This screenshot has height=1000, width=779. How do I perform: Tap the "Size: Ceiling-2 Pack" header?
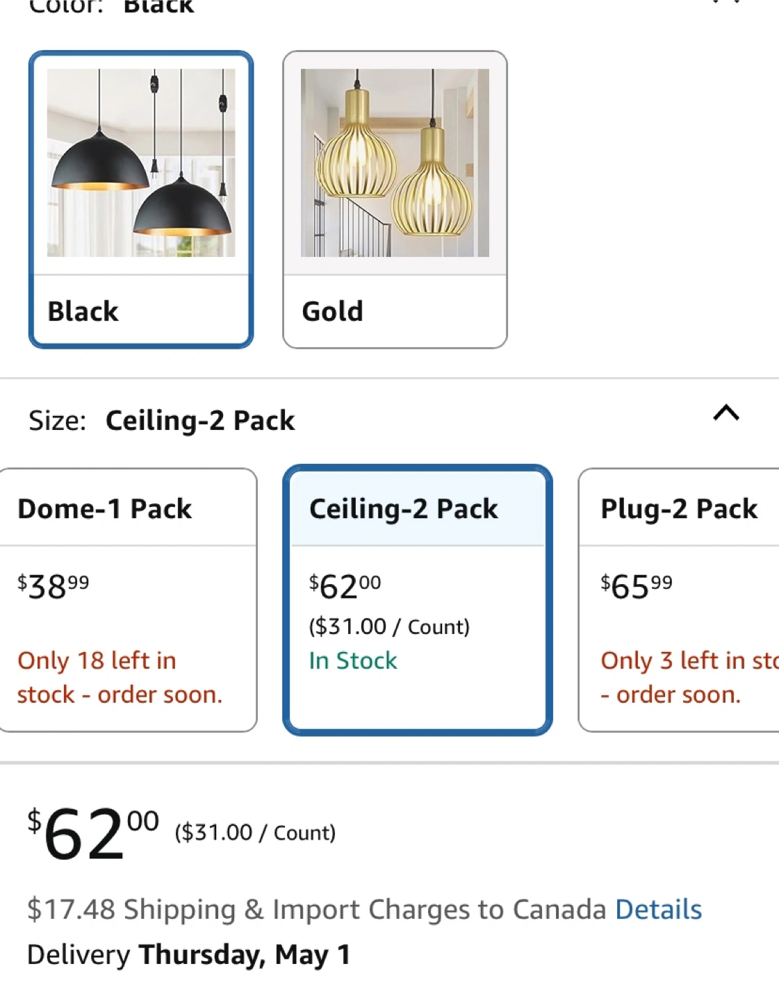coord(162,421)
